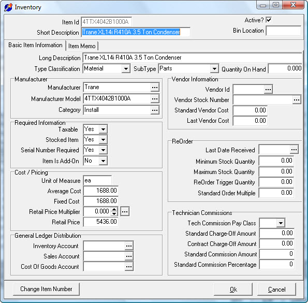Click the Inventory Account field
308x303 pixels.
pyautogui.click(x=104, y=246)
